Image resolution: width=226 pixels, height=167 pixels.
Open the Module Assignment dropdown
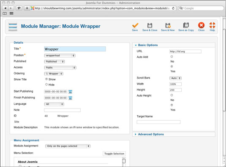[68, 146]
